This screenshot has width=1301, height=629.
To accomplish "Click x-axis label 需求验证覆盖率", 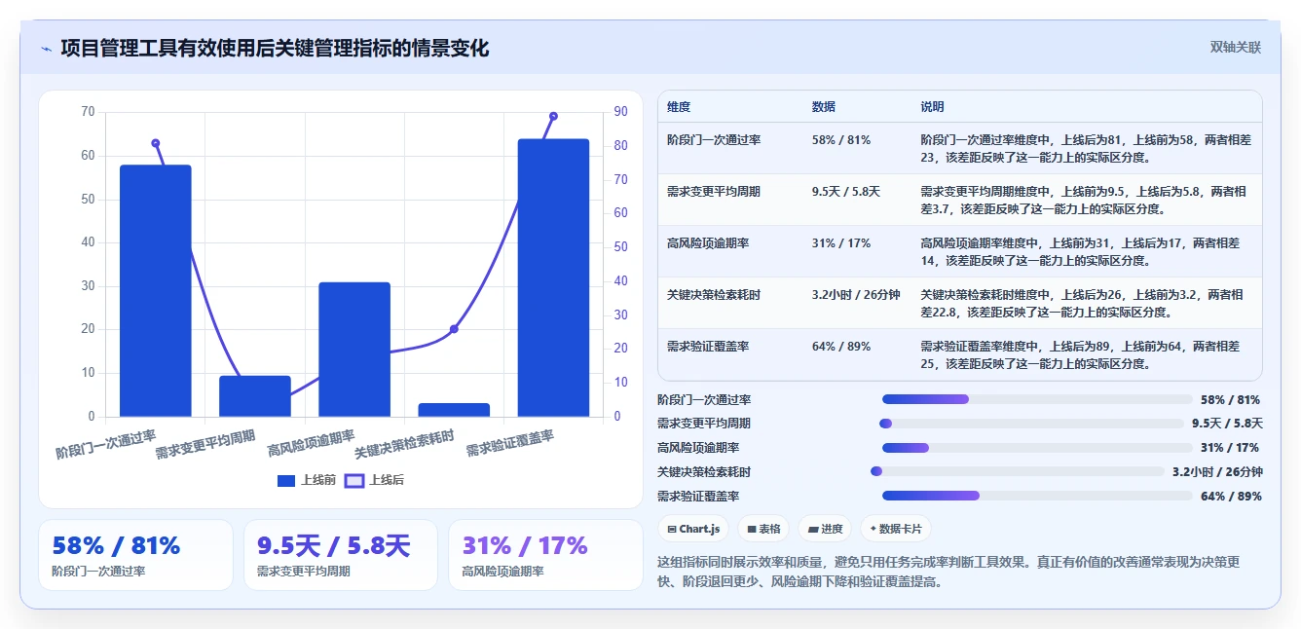I will coord(509,444).
